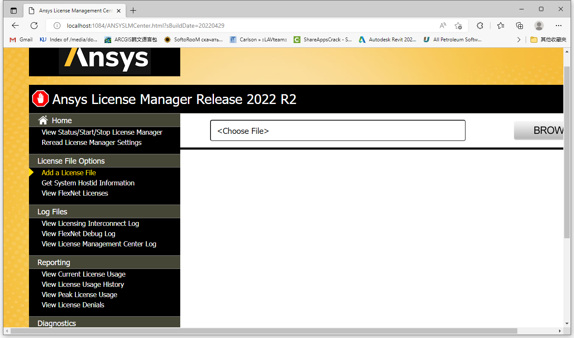
Task: Click the browser Back arrow
Action: pyautogui.click(x=15, y=25)
